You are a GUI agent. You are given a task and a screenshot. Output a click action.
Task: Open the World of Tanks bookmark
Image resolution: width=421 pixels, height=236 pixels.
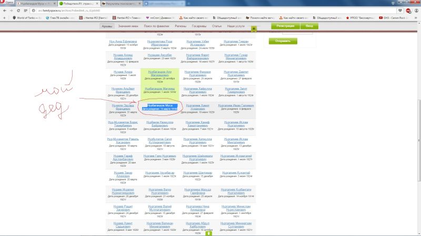[x=27, y=18]
